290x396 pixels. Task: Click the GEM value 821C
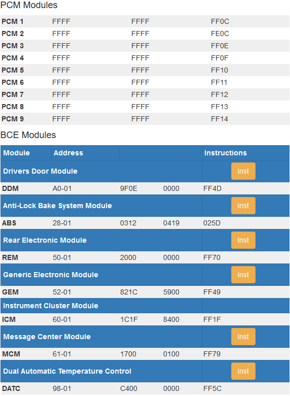click(x=129, y=292)
